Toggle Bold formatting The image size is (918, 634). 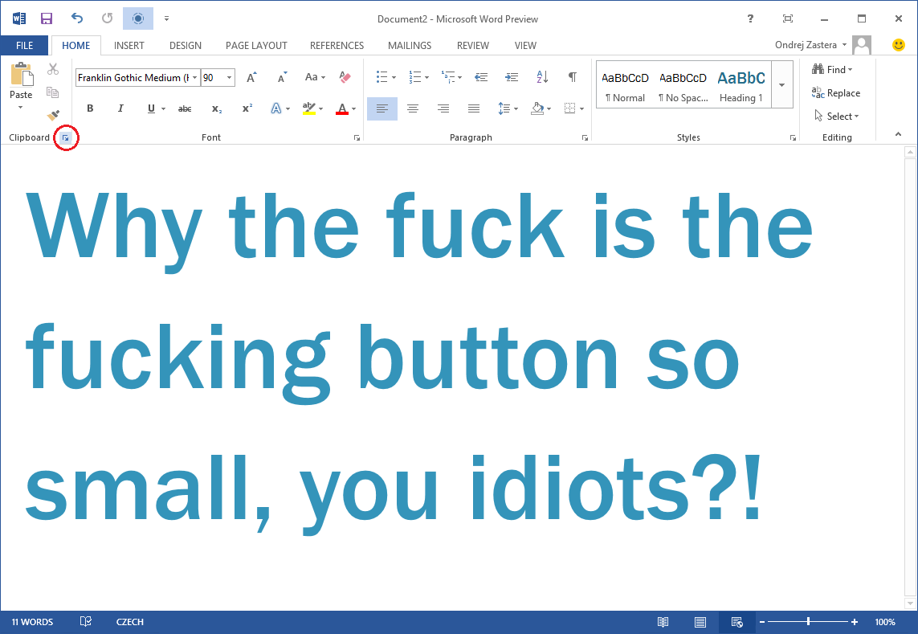(90, 108)
